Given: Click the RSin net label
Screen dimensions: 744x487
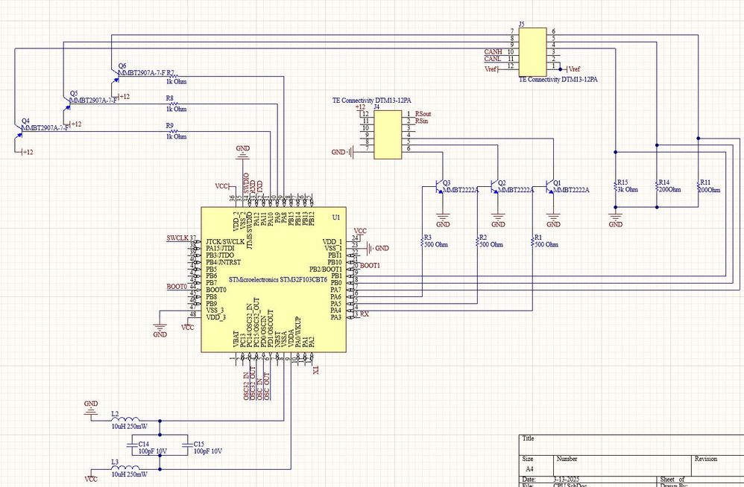Looking at the screenshot, I should [421, 121].
